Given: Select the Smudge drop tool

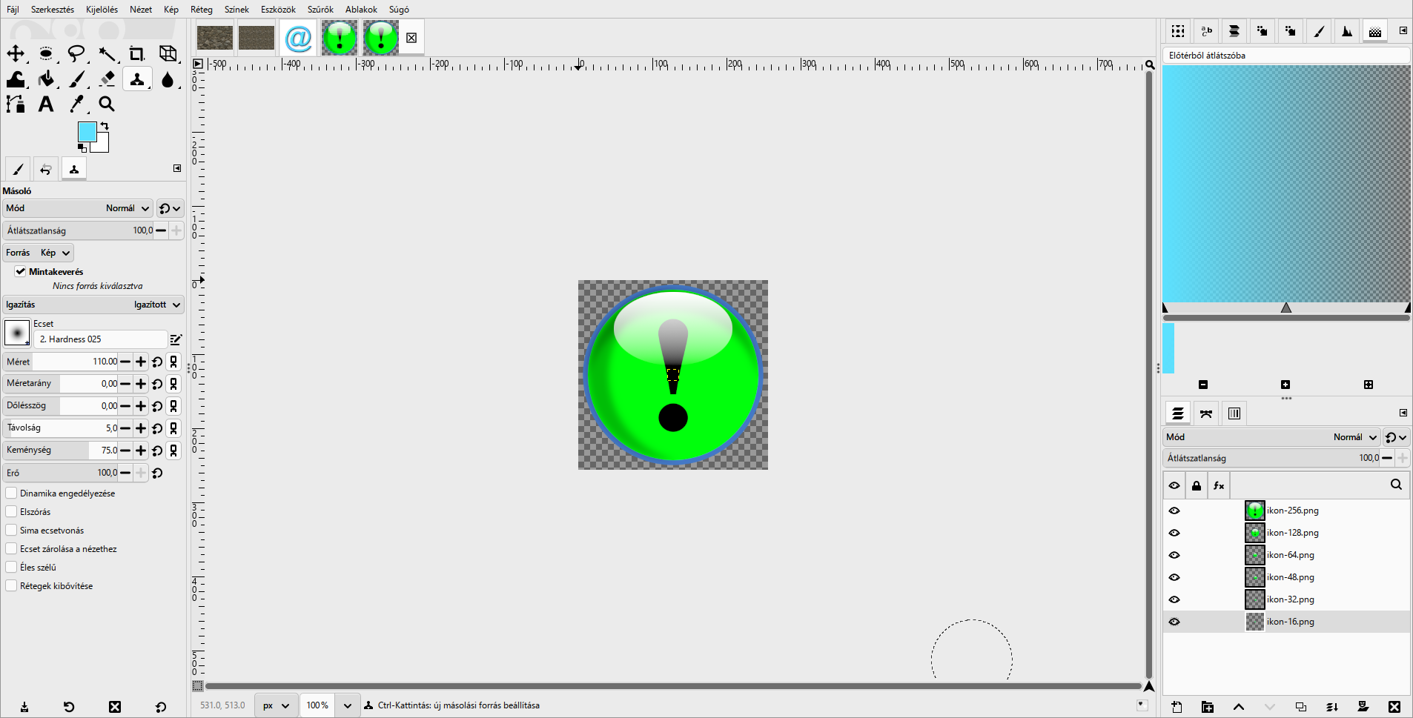Looking at the screenshot, I should click(168, 79).
